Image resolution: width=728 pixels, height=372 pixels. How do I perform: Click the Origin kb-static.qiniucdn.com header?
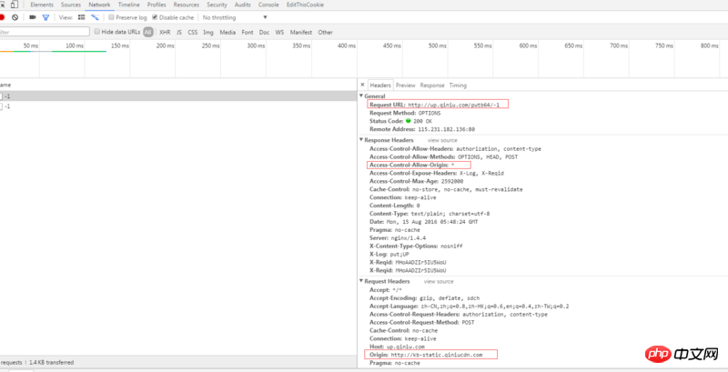pos(426,355)
